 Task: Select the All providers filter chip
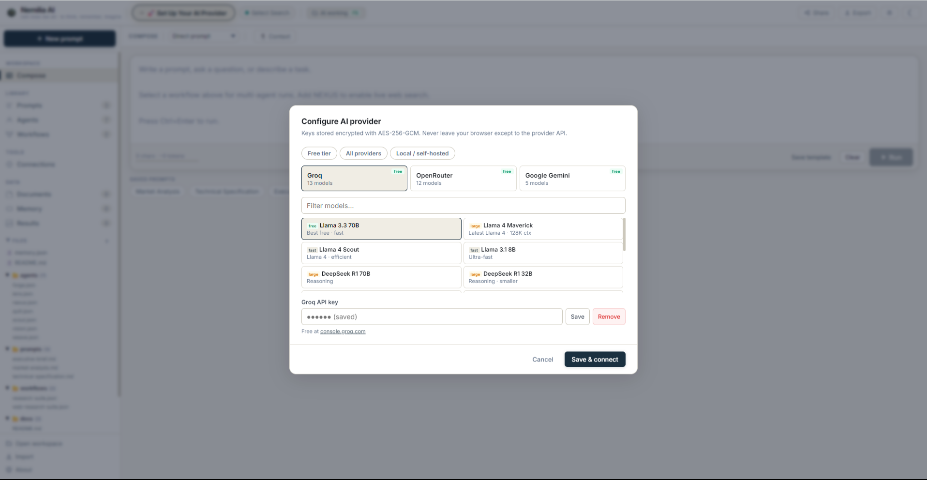tap(363, 153)
